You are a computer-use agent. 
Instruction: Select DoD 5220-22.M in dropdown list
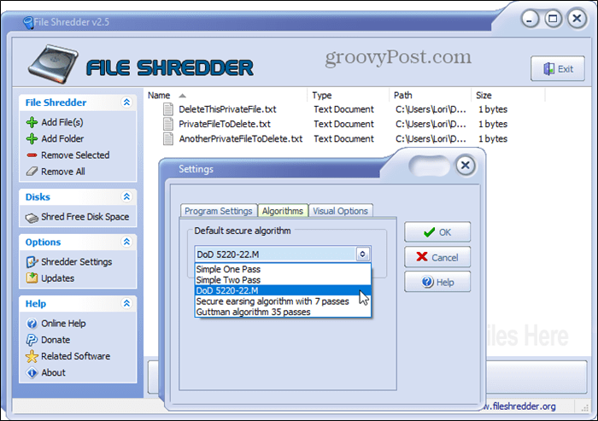(283, 290)
